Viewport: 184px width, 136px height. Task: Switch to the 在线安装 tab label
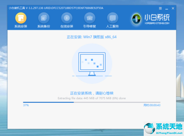coord(67,26)
